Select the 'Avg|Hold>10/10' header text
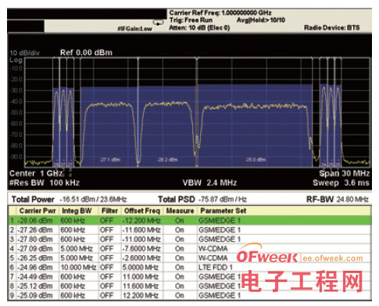The image size is (379, 306). click(261, 20)
